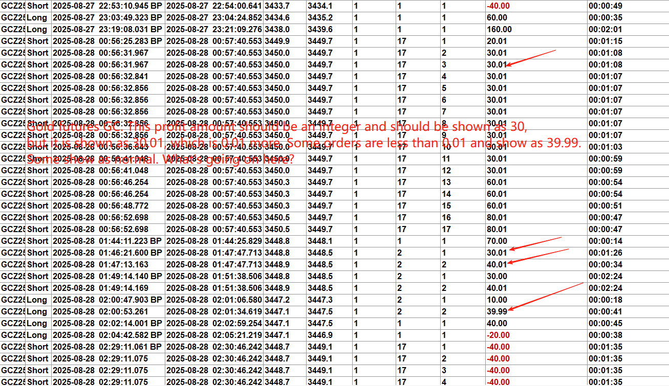Click the exit price 3434.1 cell
669x386 pixels.
[x=329, y=6]
